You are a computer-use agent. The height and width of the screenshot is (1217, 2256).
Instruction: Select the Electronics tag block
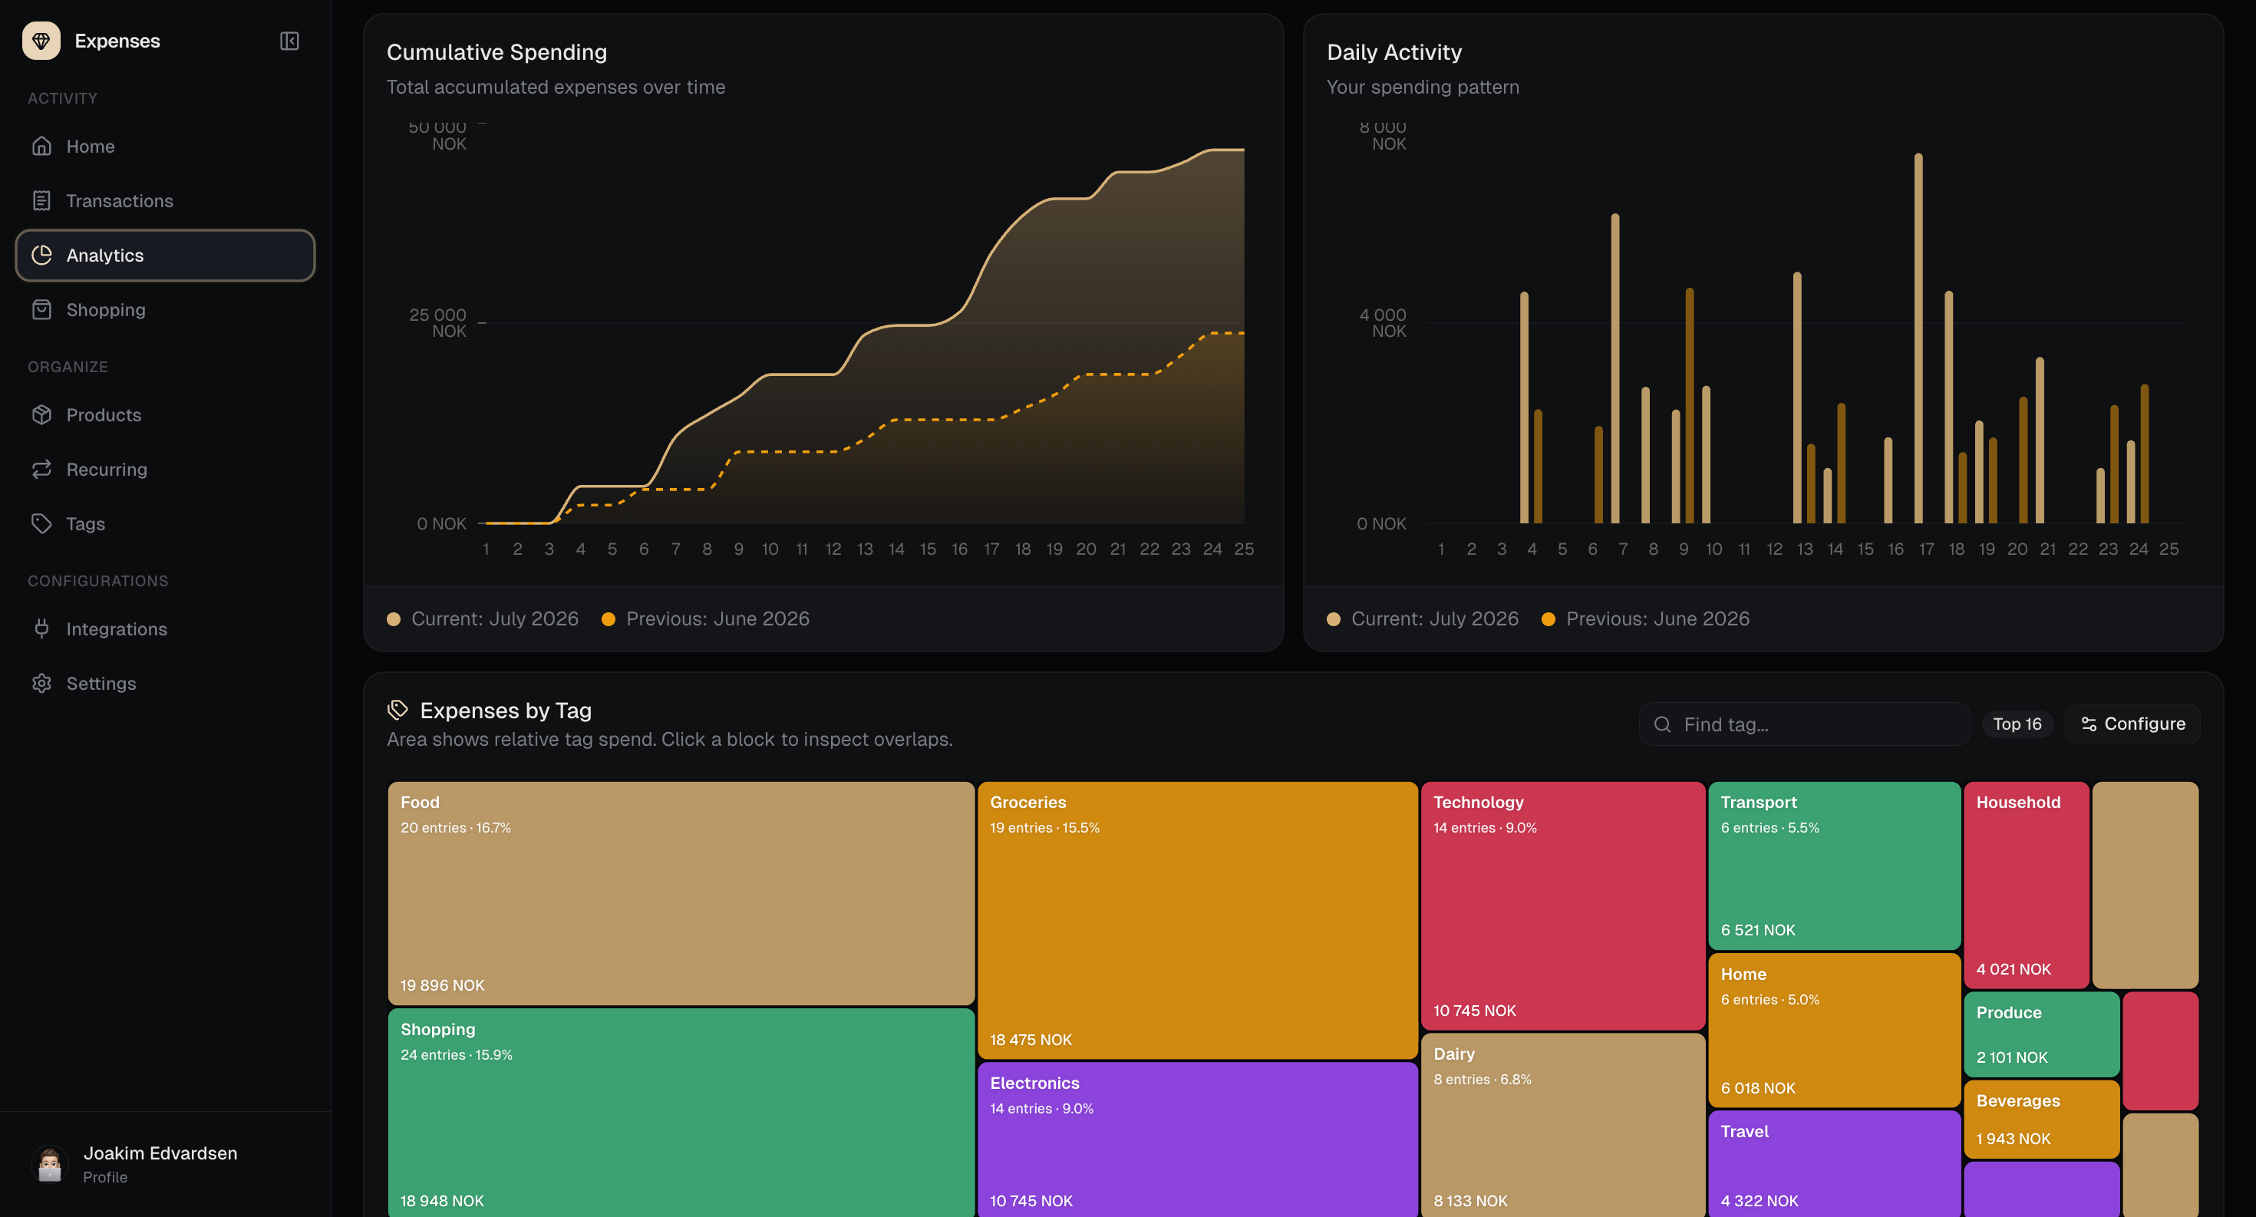click(1197, 1140)
